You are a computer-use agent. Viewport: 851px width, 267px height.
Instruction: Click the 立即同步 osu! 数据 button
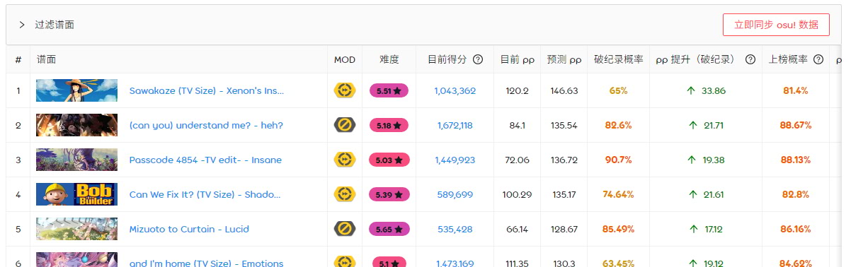pyautogui.click(x=776, y=25)
